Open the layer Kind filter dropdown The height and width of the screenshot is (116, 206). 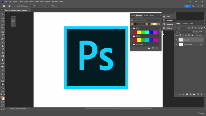coord(181,28)
